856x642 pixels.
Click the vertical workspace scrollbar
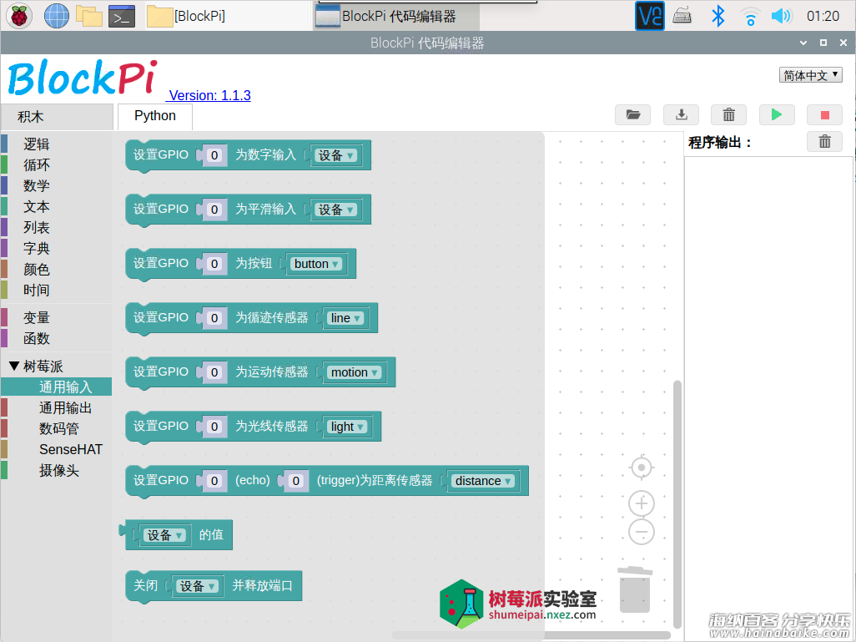point(677,503)
